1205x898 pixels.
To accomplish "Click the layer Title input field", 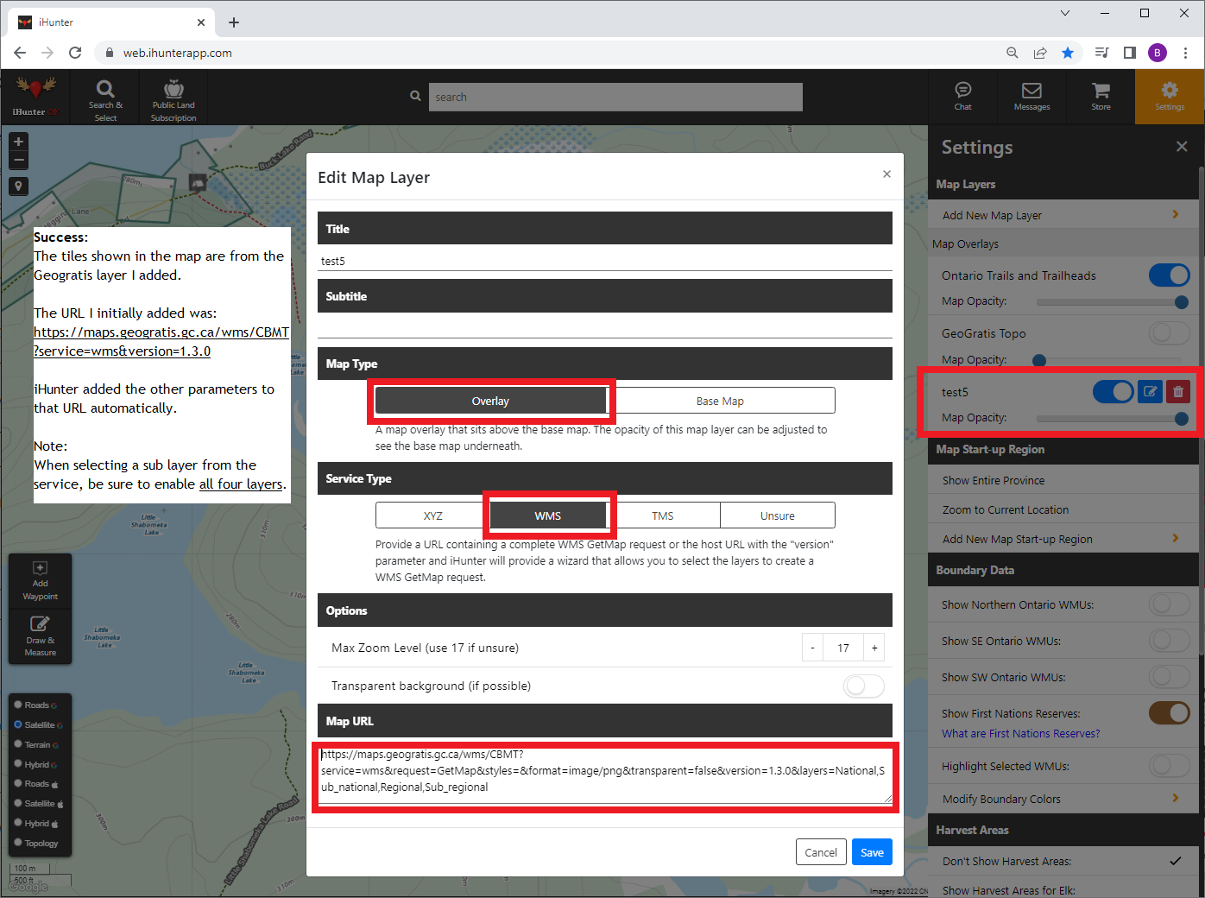I will pyautogui.click(x=605, y=261).
